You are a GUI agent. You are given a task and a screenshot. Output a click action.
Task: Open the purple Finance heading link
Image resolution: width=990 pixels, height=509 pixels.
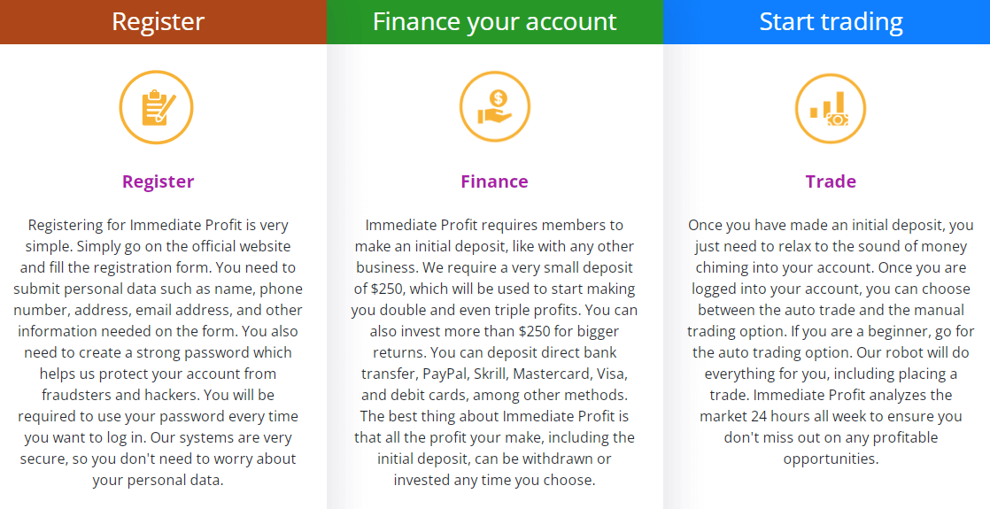pyautogui.click(x=494, y=181)
